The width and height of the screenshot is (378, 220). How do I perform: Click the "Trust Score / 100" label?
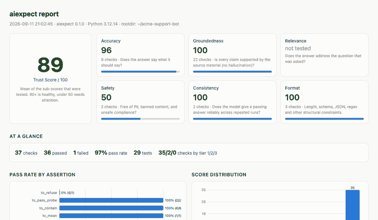50,80
